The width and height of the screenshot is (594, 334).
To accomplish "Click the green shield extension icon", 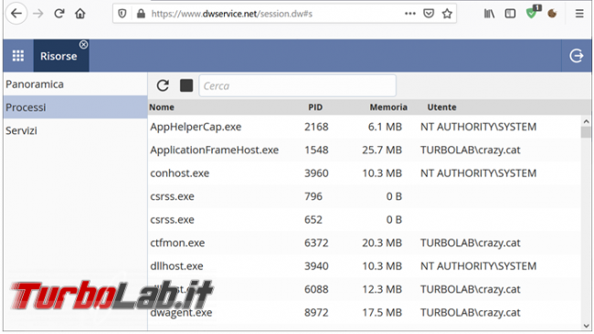I will pyautogui.click(x=532, y=13).
